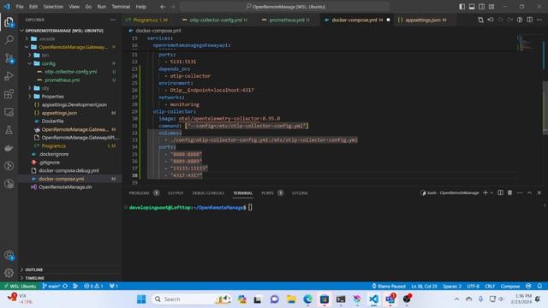This screenshot has height=308, width=548.
Task: Open the Run and Debug view
Action: [x=9, y=76]
